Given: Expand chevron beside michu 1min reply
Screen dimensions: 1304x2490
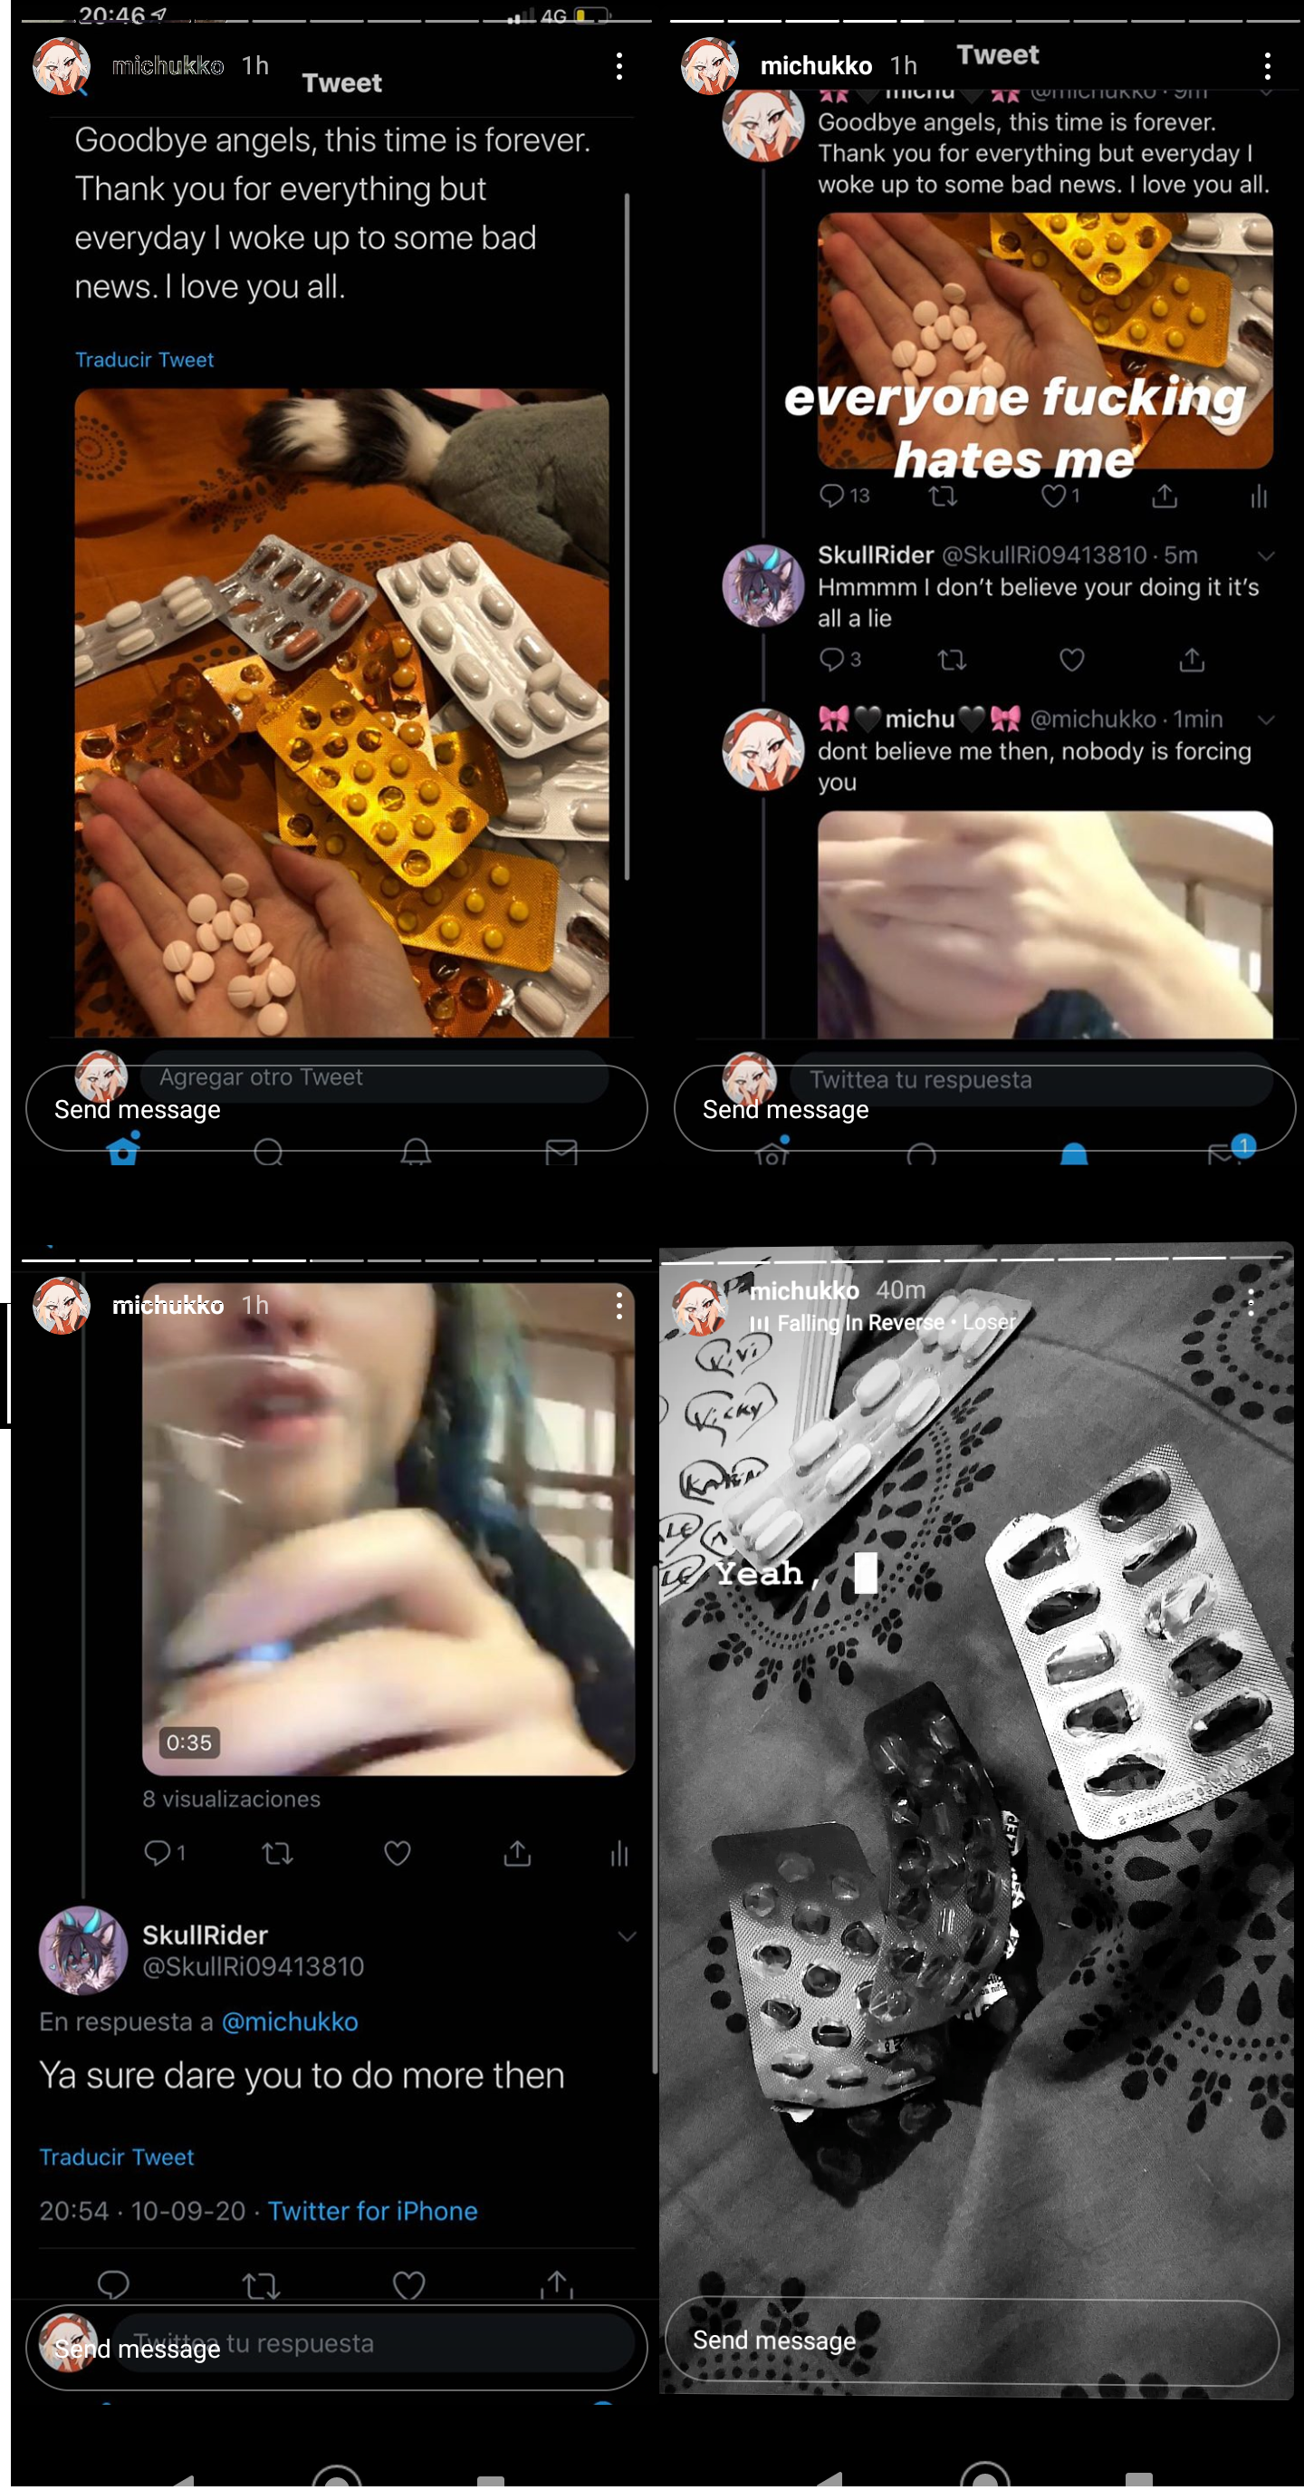Looking at the screenshot, I should [x=1265, y=720].
